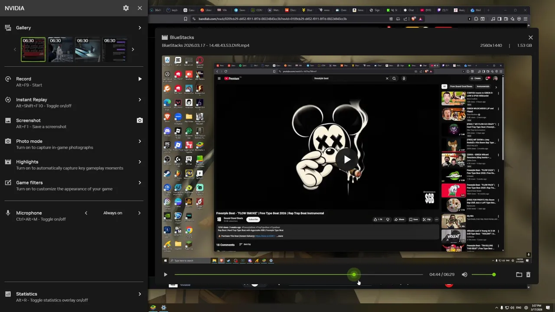Click the video seek bar handle
Image resolution: width=555 pixels, height=312 pixels.
coord(354,274)
